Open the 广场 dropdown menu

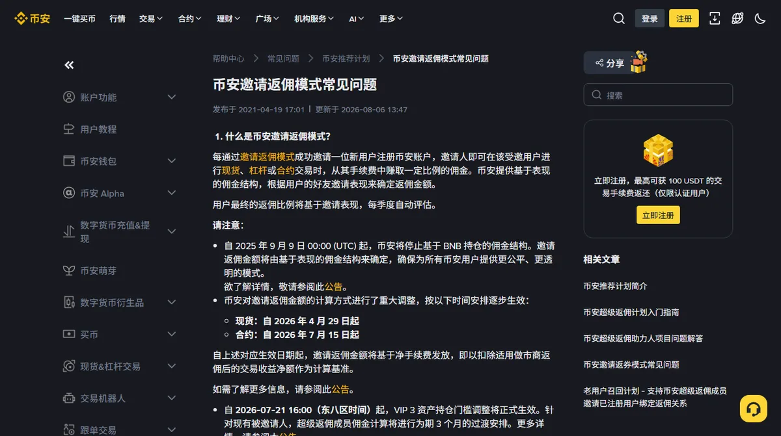click(x=267, y=19)
